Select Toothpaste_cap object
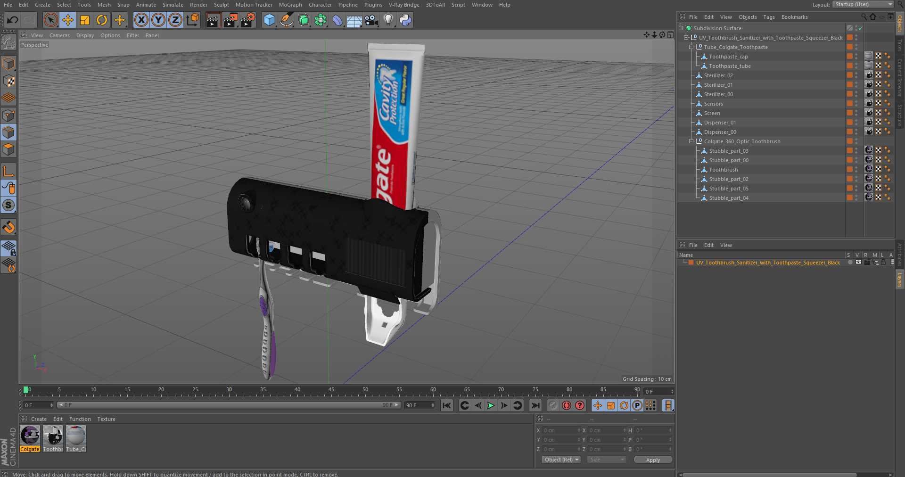Image resolution: width=905 pixels, height=477 pixels. (x=728, y=57)
